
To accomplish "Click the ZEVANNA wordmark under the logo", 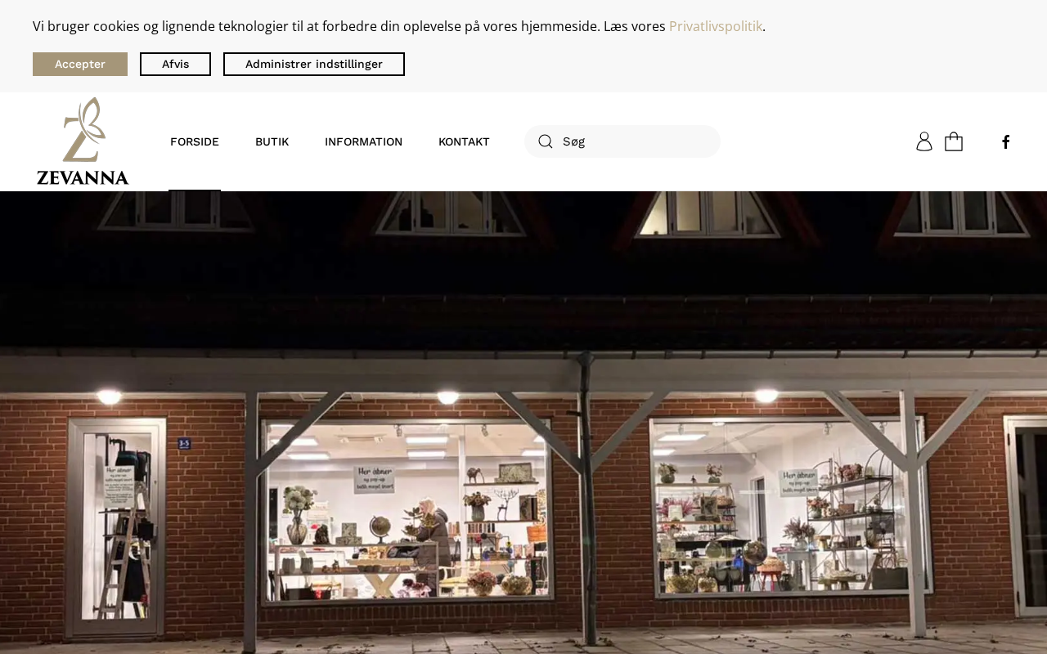I will click(83, 177).
